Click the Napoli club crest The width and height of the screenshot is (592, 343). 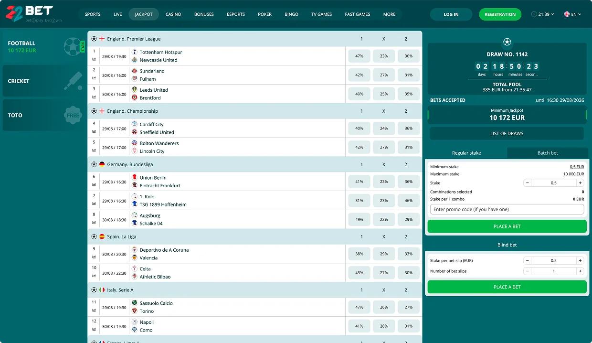point(134,322)
